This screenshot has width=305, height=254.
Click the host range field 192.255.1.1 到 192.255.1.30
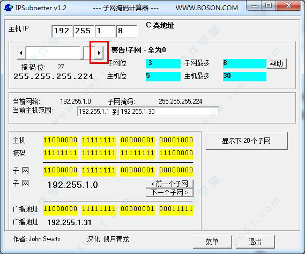pyautogui.click(x=148, y=112)
